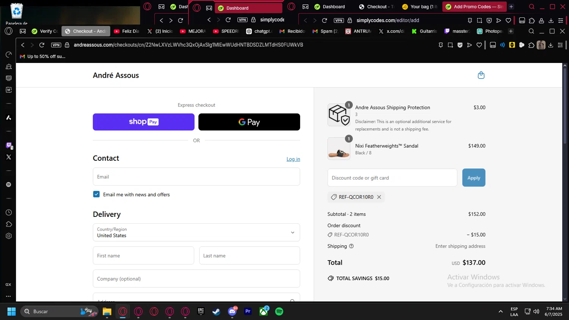The height and width of the screenshot is (320, 569).
Task: Open the snapshot camera icon in checkout toolbar
Action: (450, 45)
